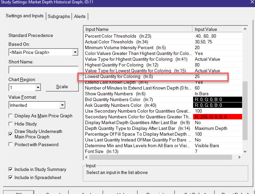Click the value 25 for Lowest Quantity
255x194 pixels.
point(197,76)
